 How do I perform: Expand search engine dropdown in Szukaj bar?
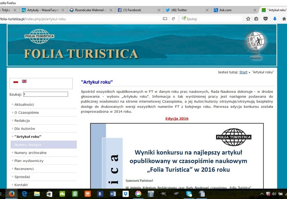184,19
